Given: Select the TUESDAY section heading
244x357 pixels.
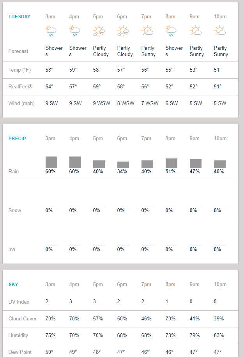Looking at the screenshot, I should (19, 17).
